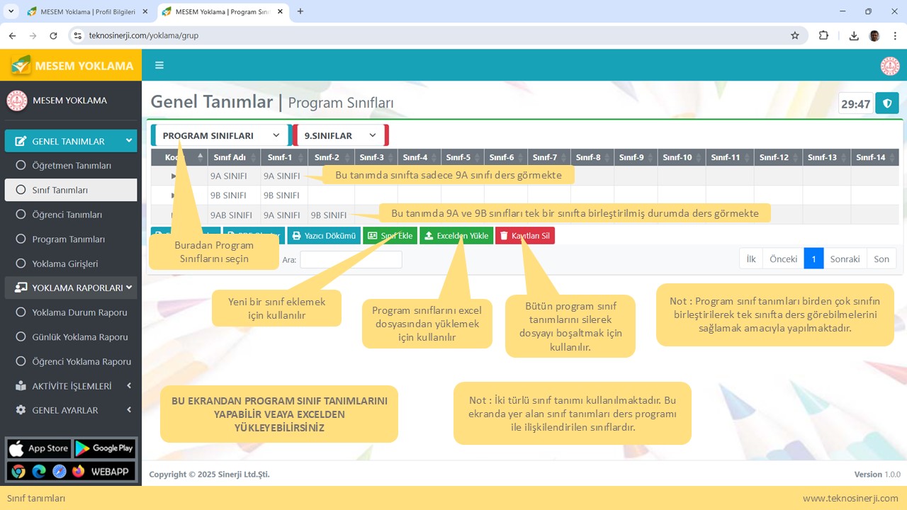Expand the GENEL AYARLAR sidebar menu
907x510 pixels.
pos(71,410)
